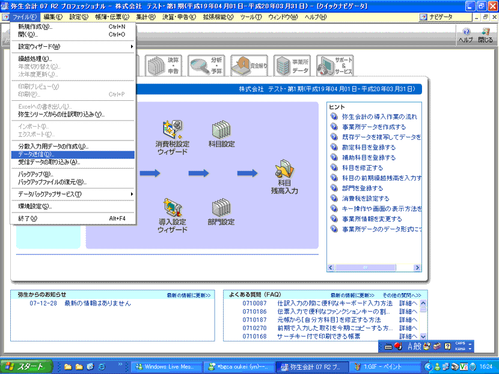Expand the 設定ウィザード submenu
This screenshot has width=499, height=374.
click(72, 46)
